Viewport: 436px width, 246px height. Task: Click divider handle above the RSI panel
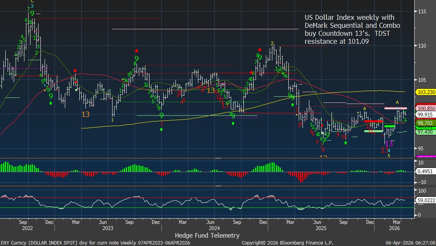pyautogui.click(x=218, y=186)
